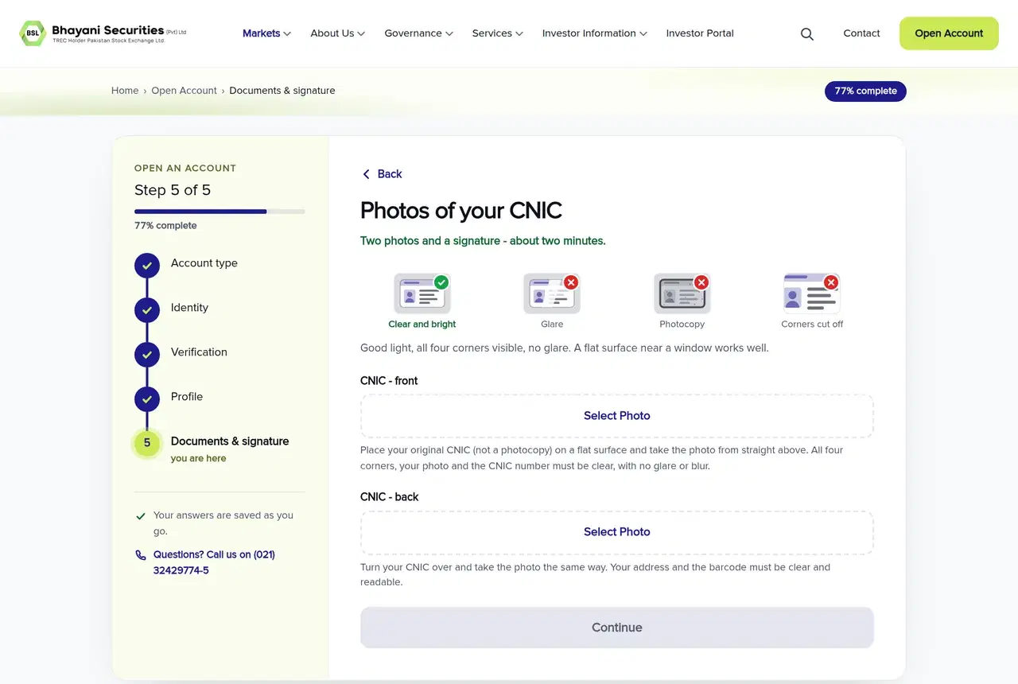Select the Verification step label

[x=199, y=352]
